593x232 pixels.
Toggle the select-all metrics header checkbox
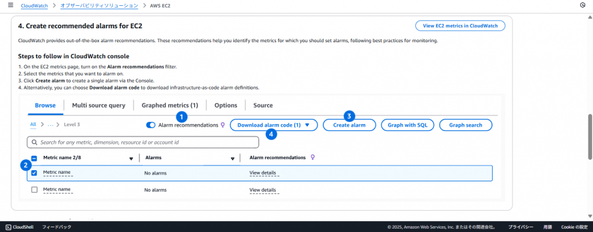click(x=34, y=158)
